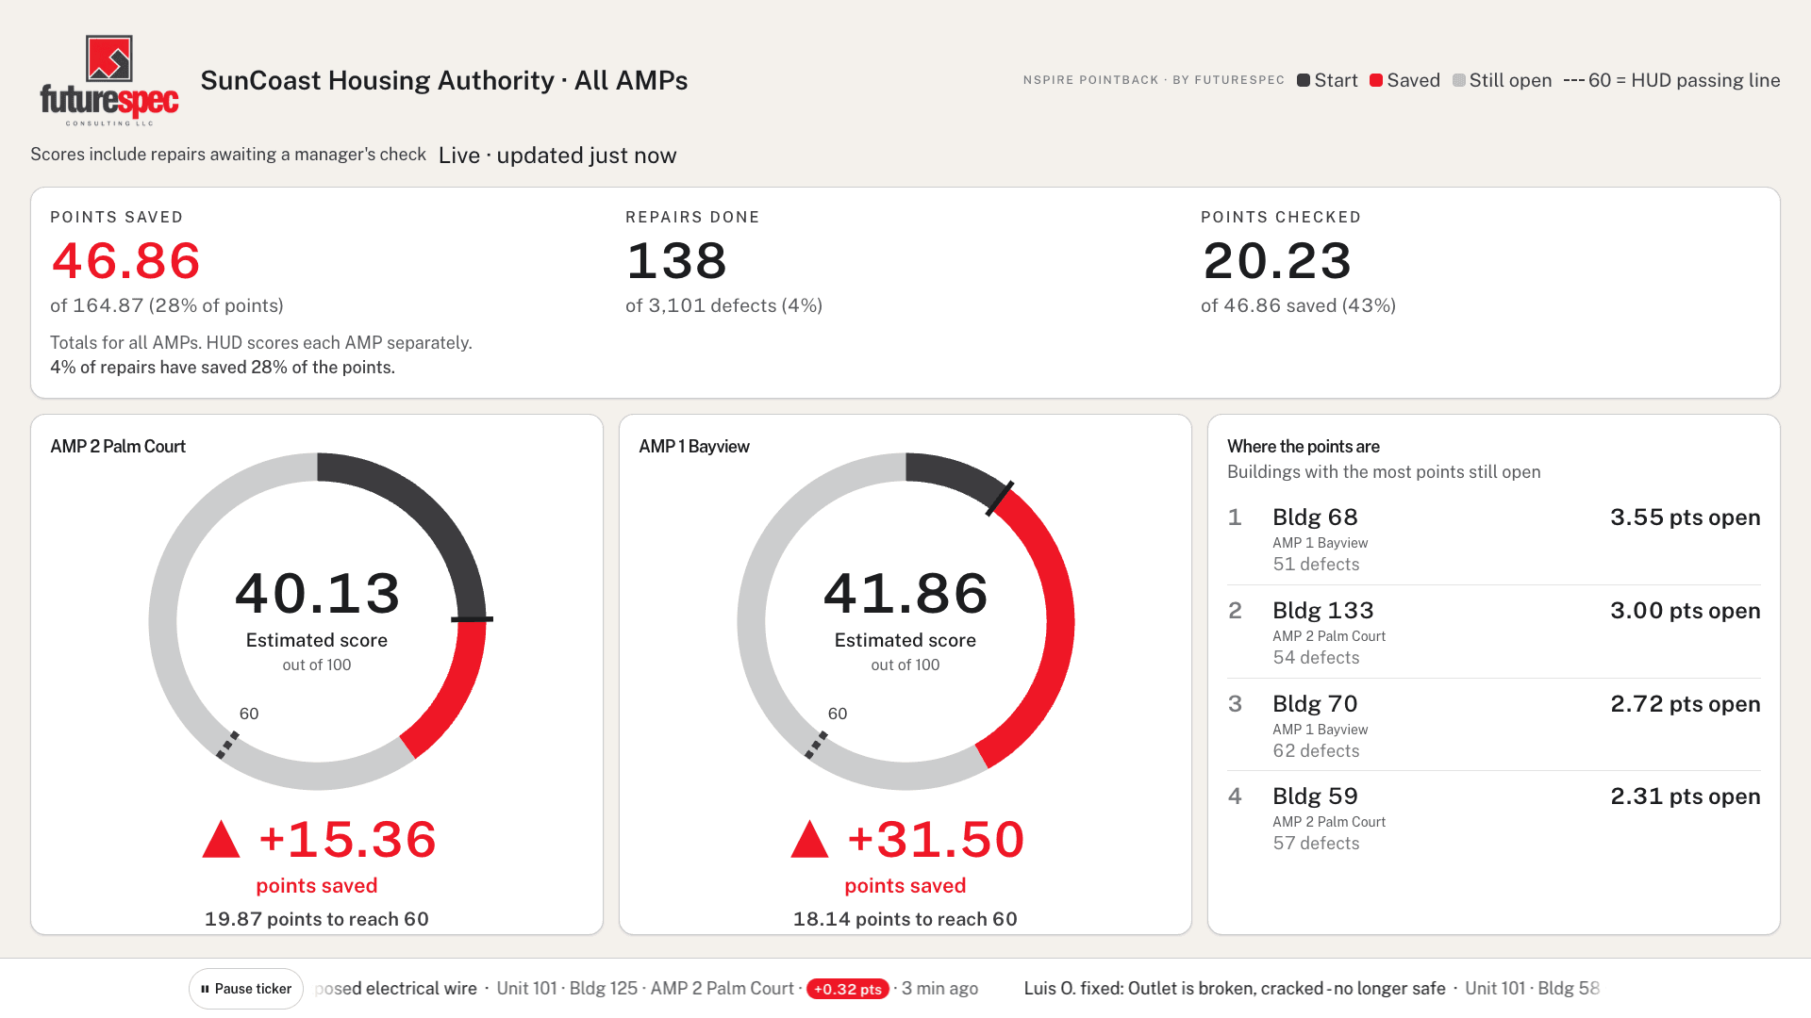The height and width of the screenshot is (1018, 1811).
Task: Click "18.14 points to reach 60" text
Action: (905, 919)
